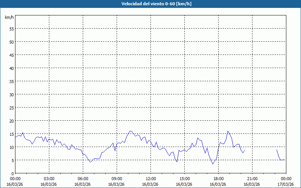The image size is (301, 188).
Task: Click the 09:00 time label on the x-axis
Action: pos(117,179)
